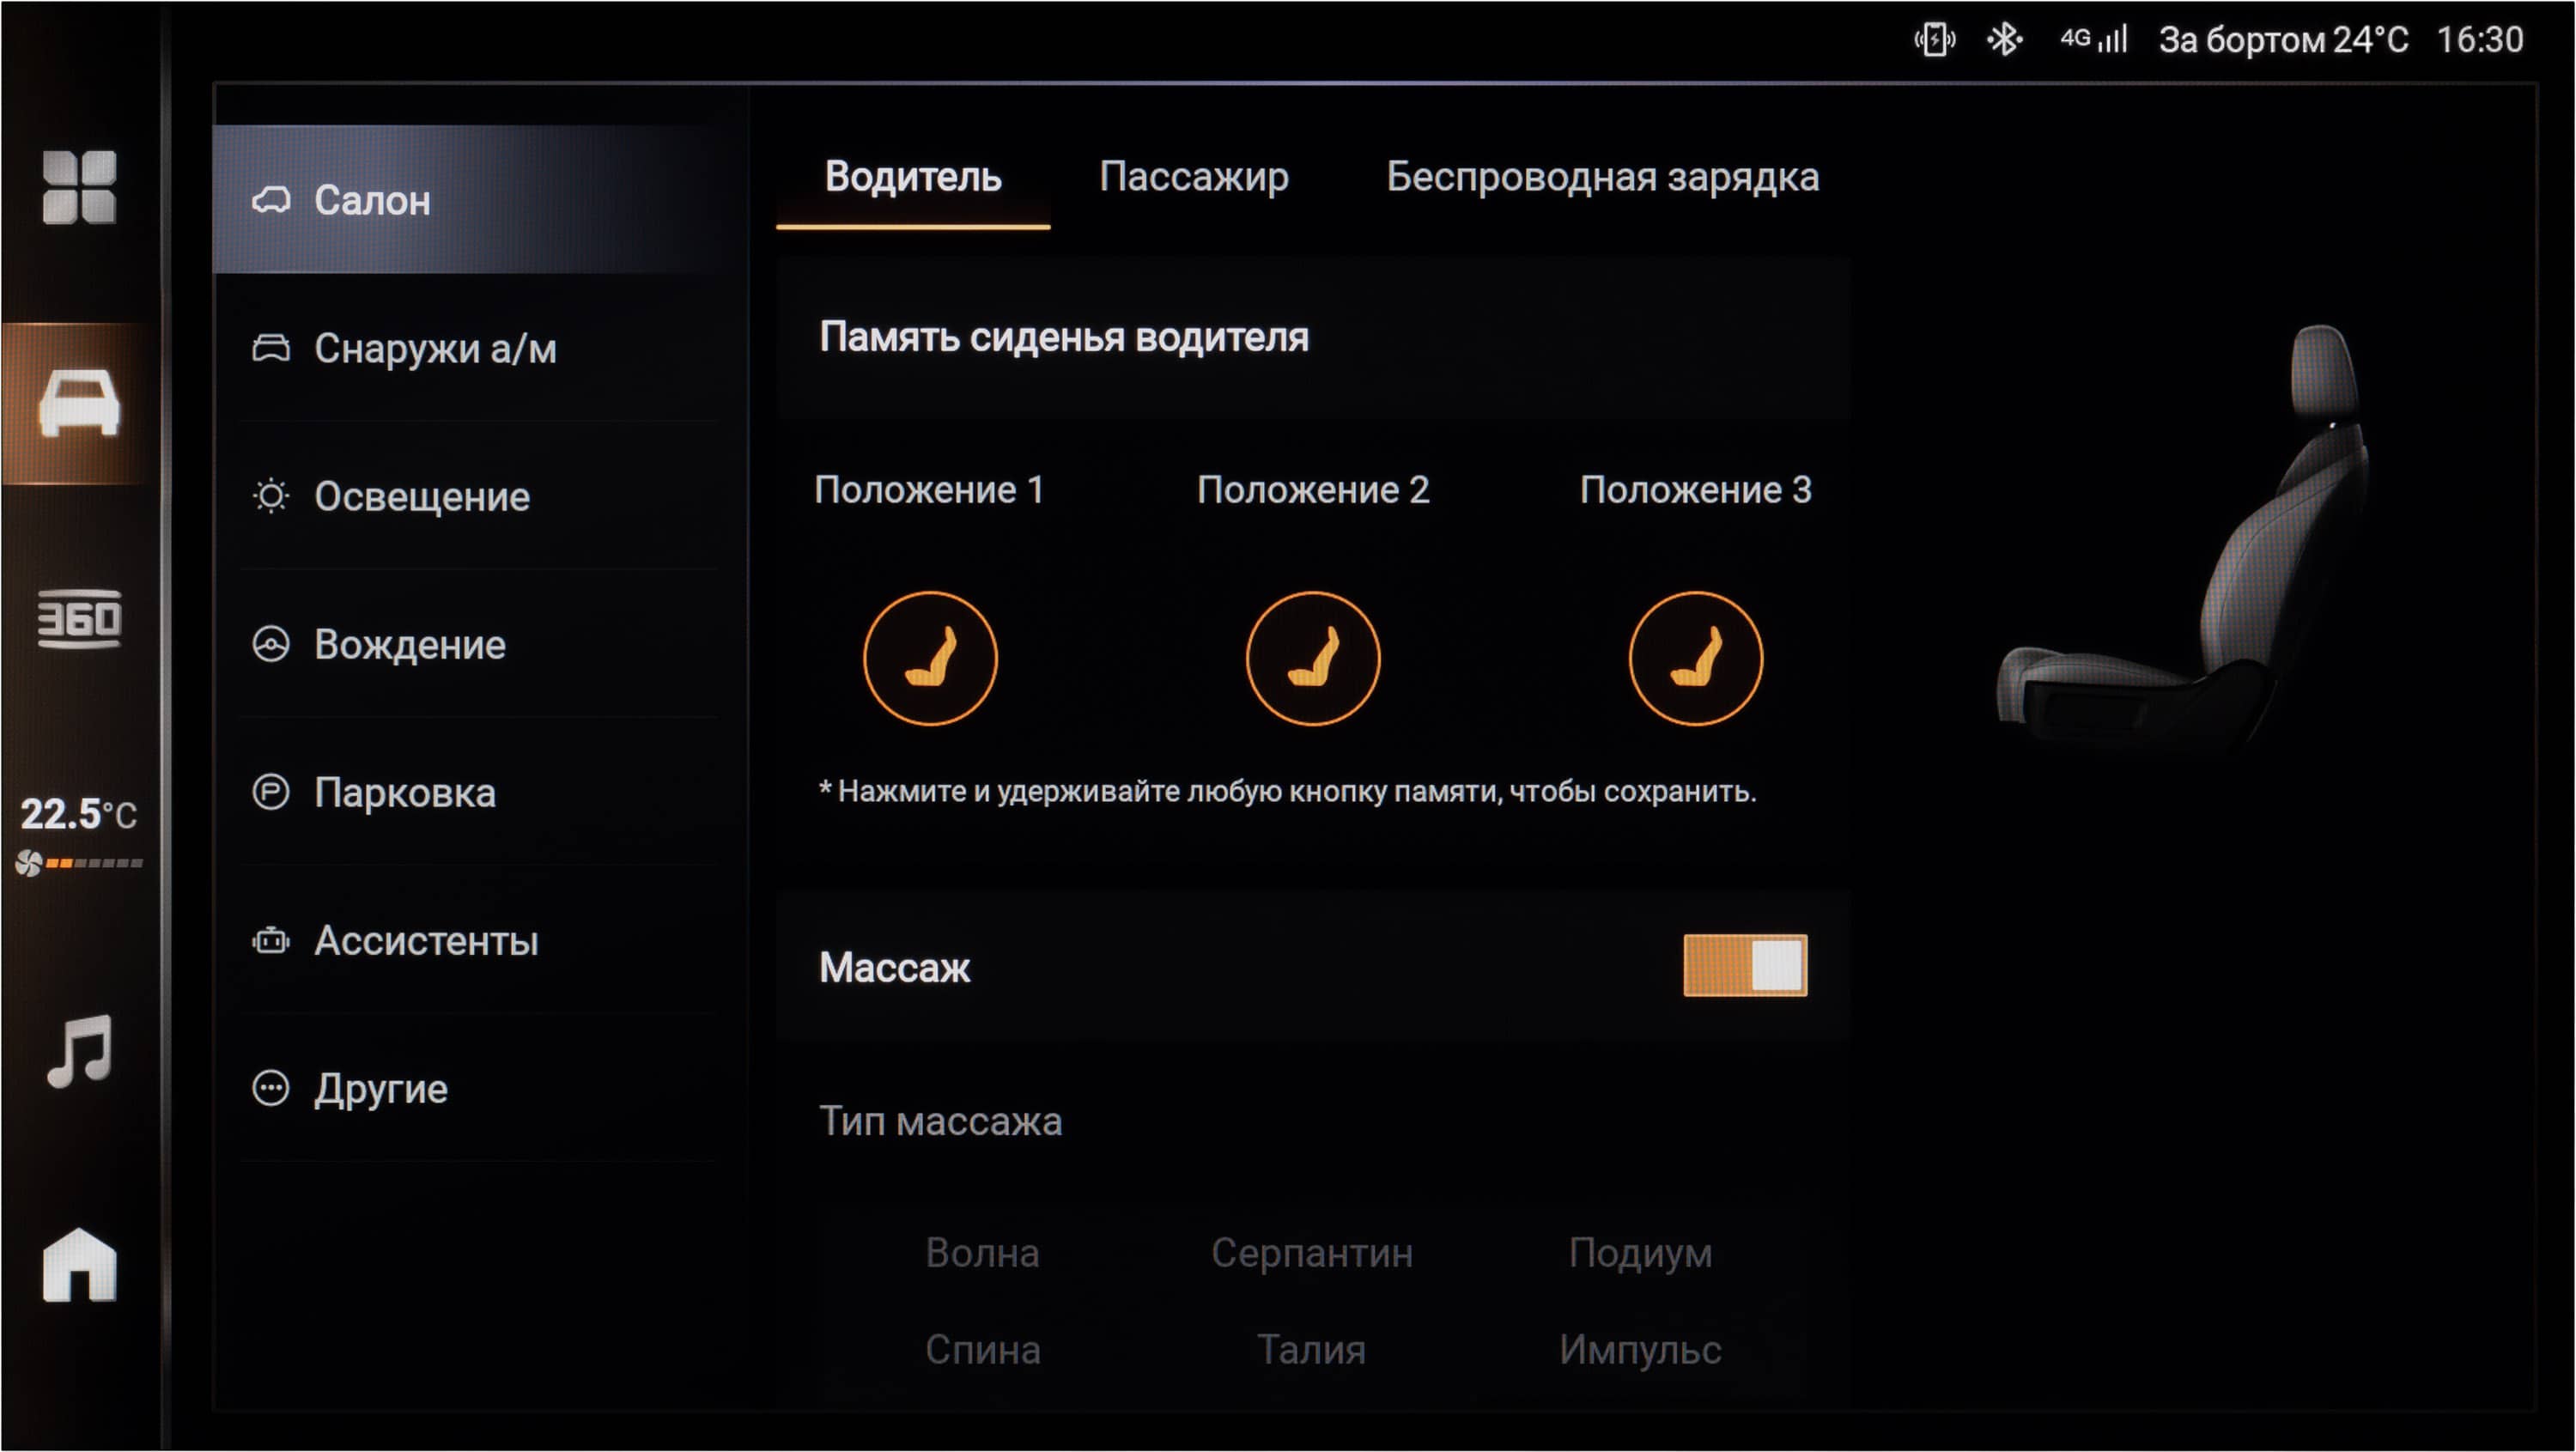Viewport: 2576px width, 1452px height.
Task: Recall seat memory Position 3
Action: coord(1696,658)
